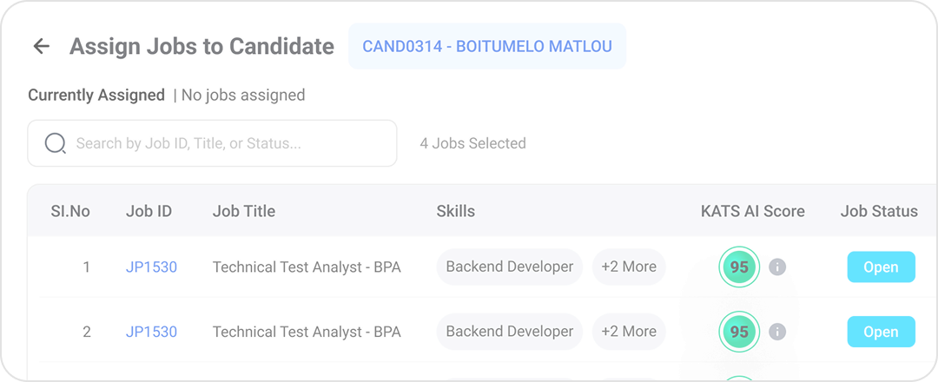Expand the +2 More skills in row 2

[629, 332]
